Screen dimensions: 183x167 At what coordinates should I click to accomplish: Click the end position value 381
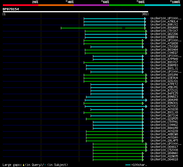click(144, 14)
